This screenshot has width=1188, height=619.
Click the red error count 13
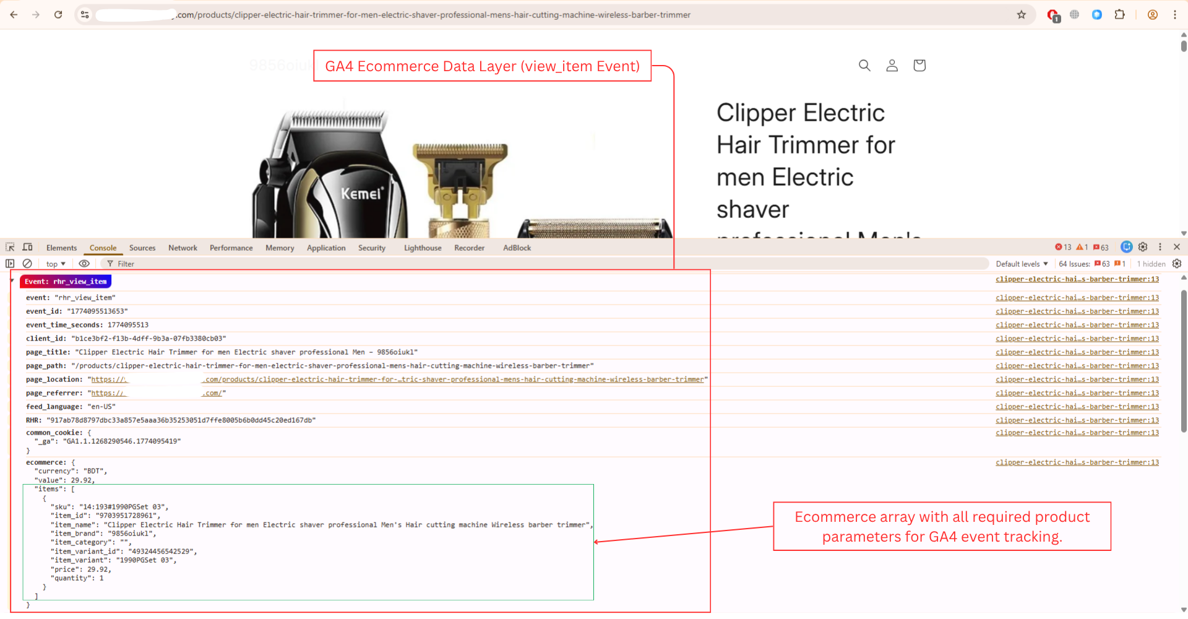pyautogui.click(x=1064, y=247)
